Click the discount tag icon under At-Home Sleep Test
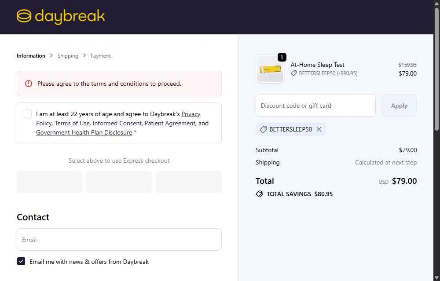Viewport: 440px width, 281px height. pos(294,73)
